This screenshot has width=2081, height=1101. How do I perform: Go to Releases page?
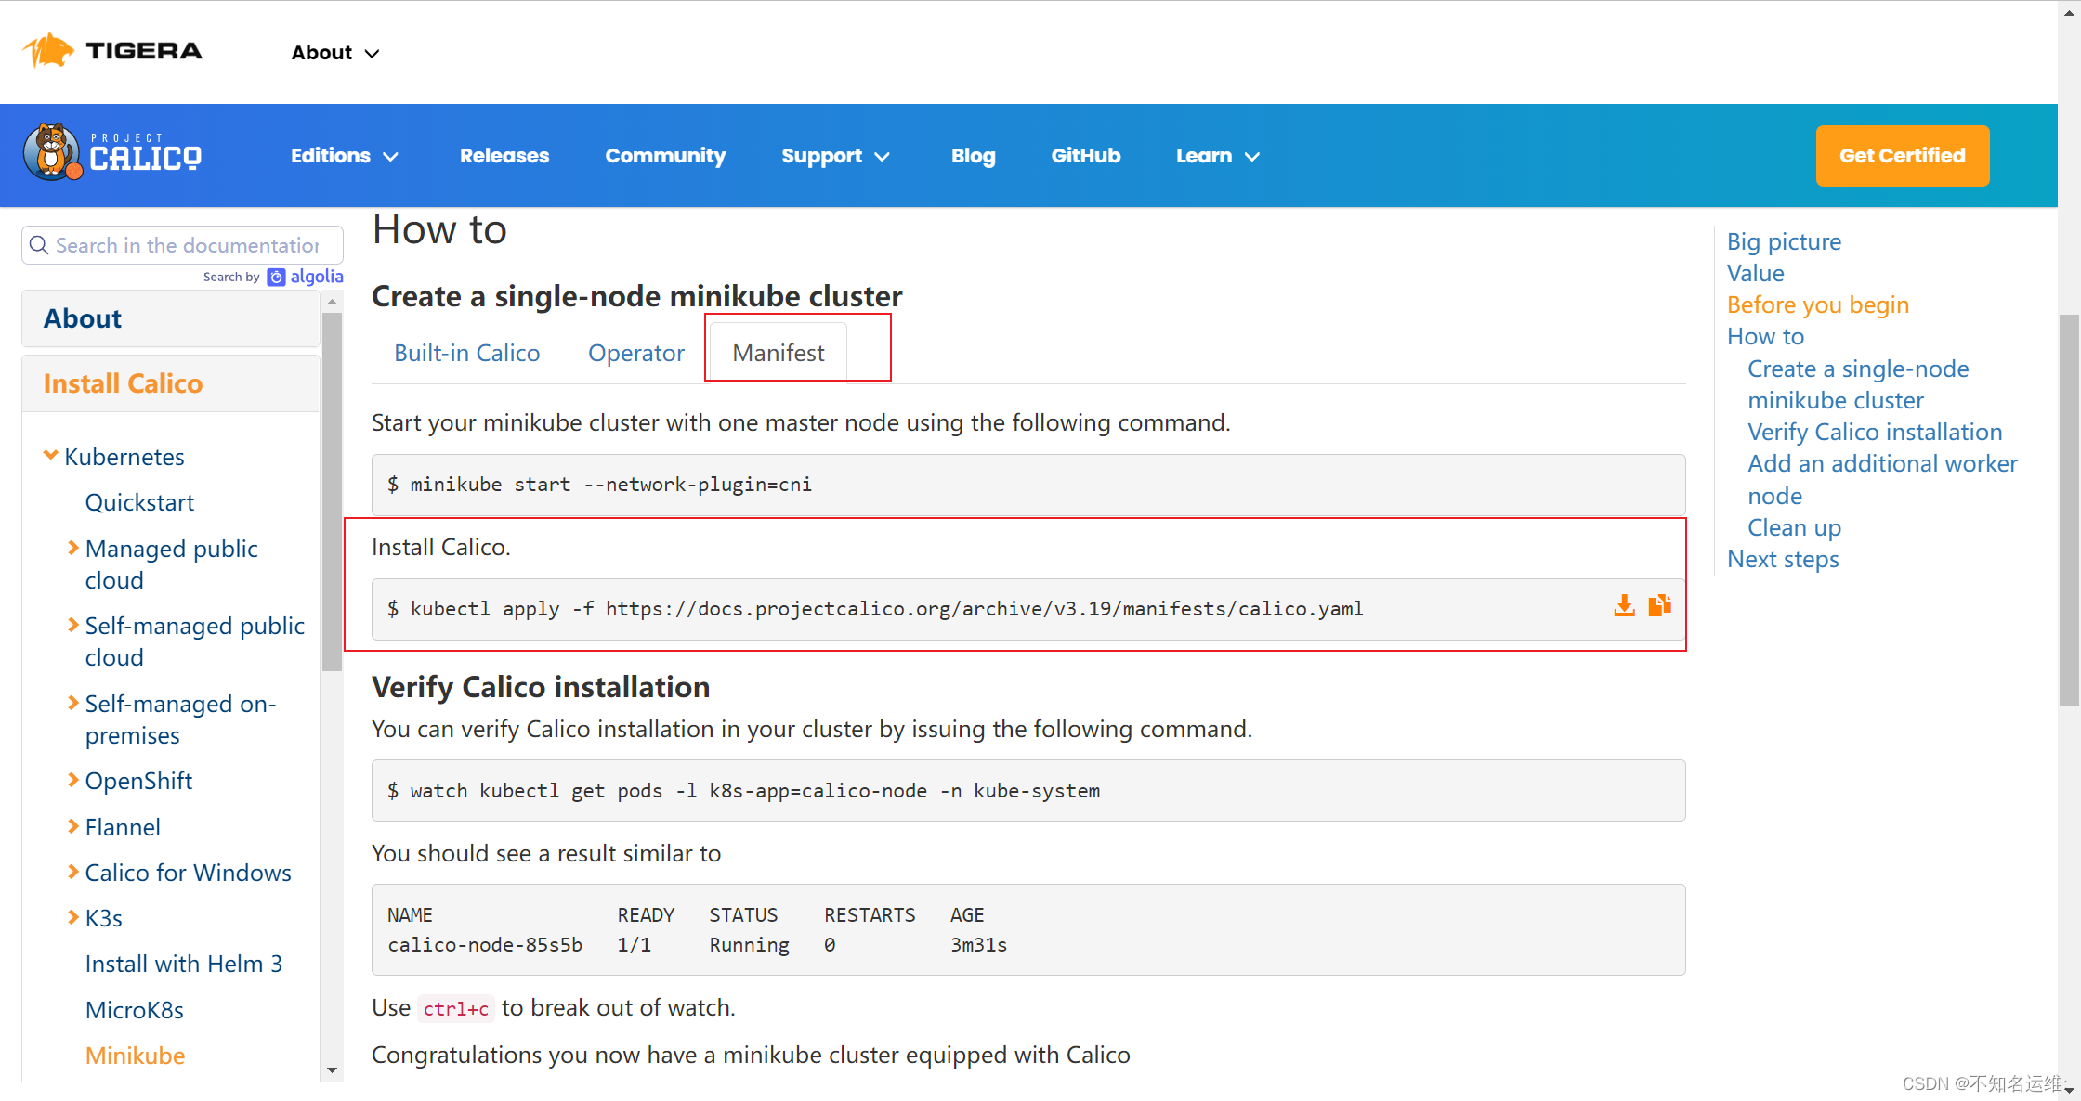(504, 156)
